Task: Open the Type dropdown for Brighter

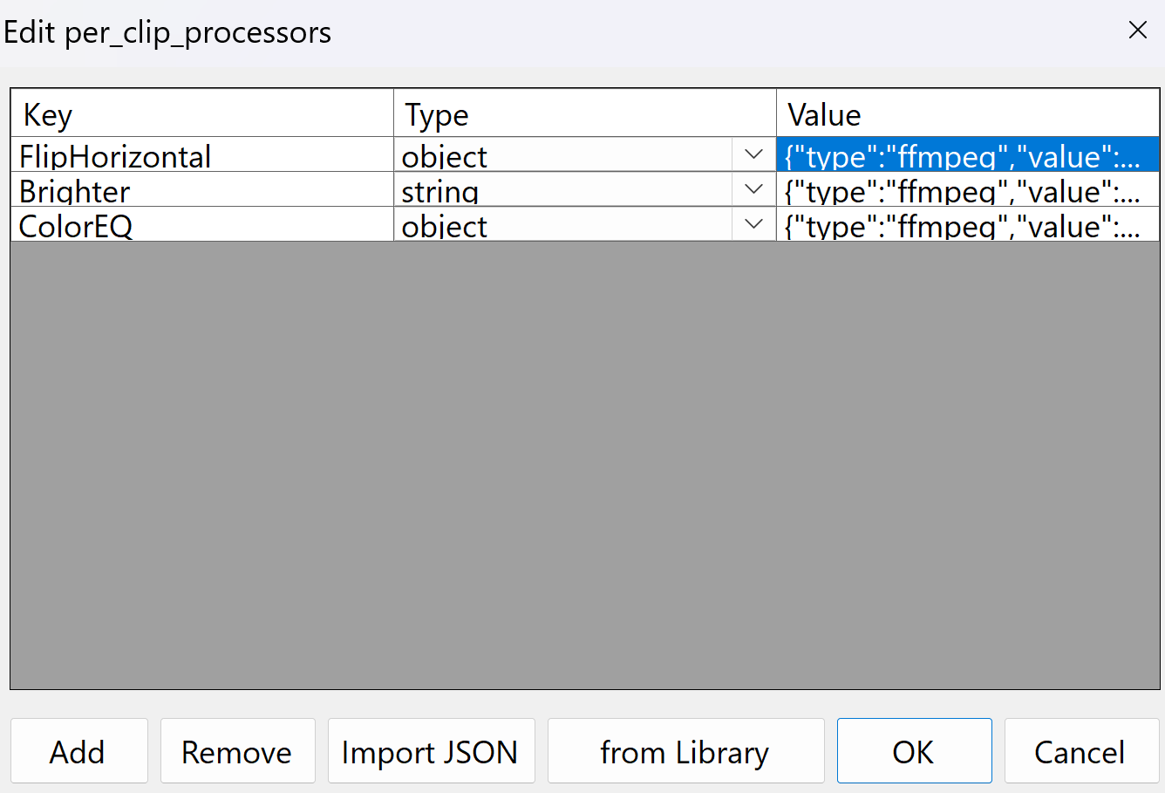Action: (x=753, y=189)
